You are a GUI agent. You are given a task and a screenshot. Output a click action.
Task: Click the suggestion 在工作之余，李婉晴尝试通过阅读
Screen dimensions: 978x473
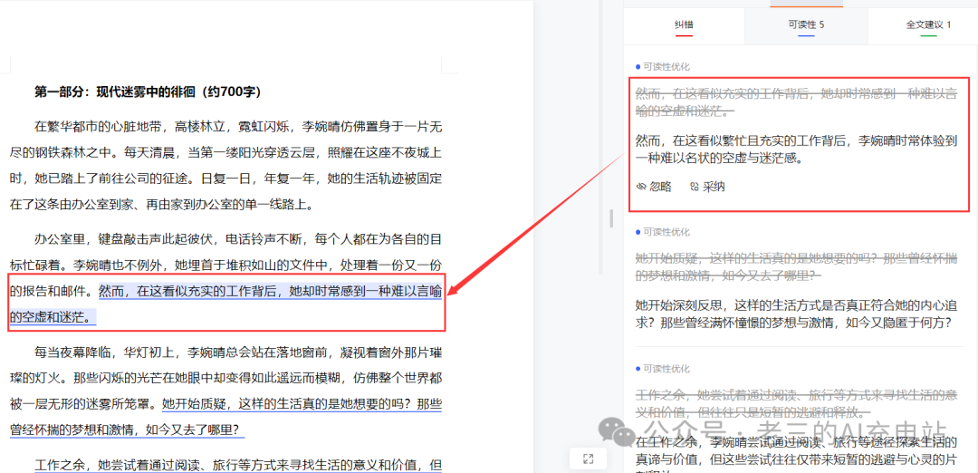point(797,458)
